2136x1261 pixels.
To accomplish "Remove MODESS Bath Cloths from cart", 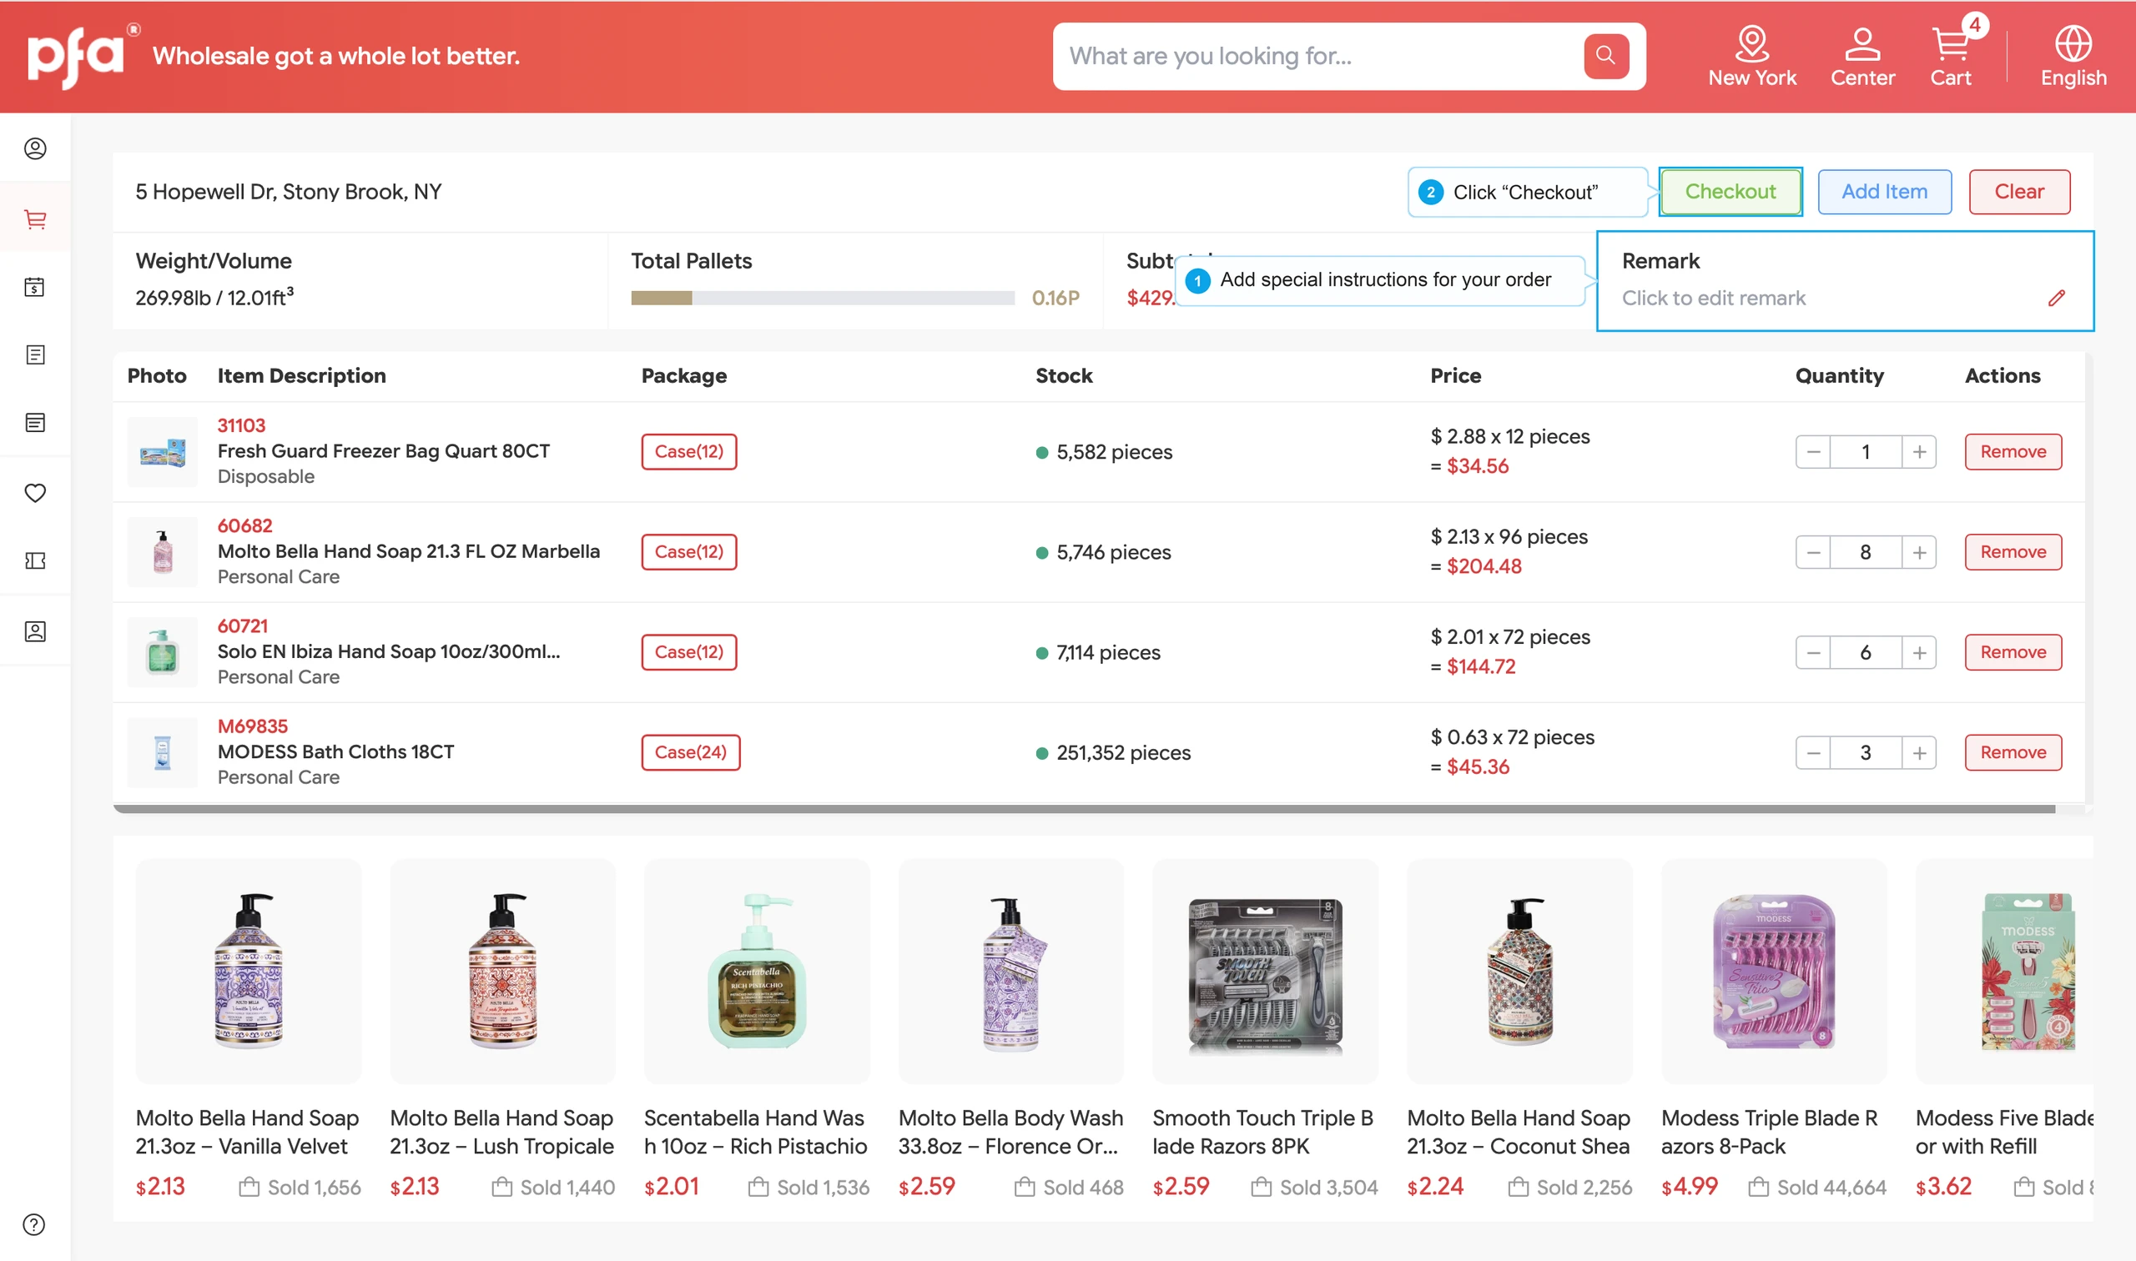I will pyautogui.click(x=2013, y=753).
